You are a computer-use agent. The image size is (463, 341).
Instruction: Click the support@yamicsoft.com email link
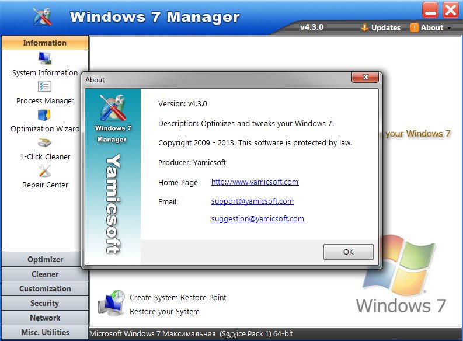(252, 201)
